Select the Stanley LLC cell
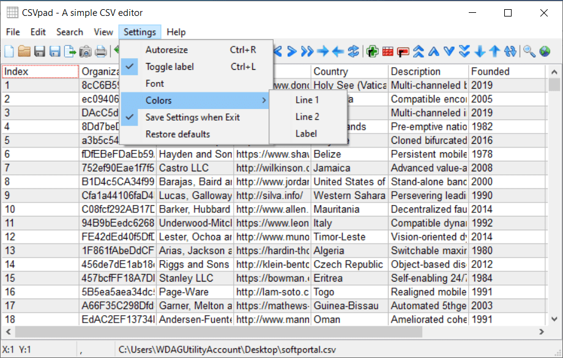 (195, 278)
